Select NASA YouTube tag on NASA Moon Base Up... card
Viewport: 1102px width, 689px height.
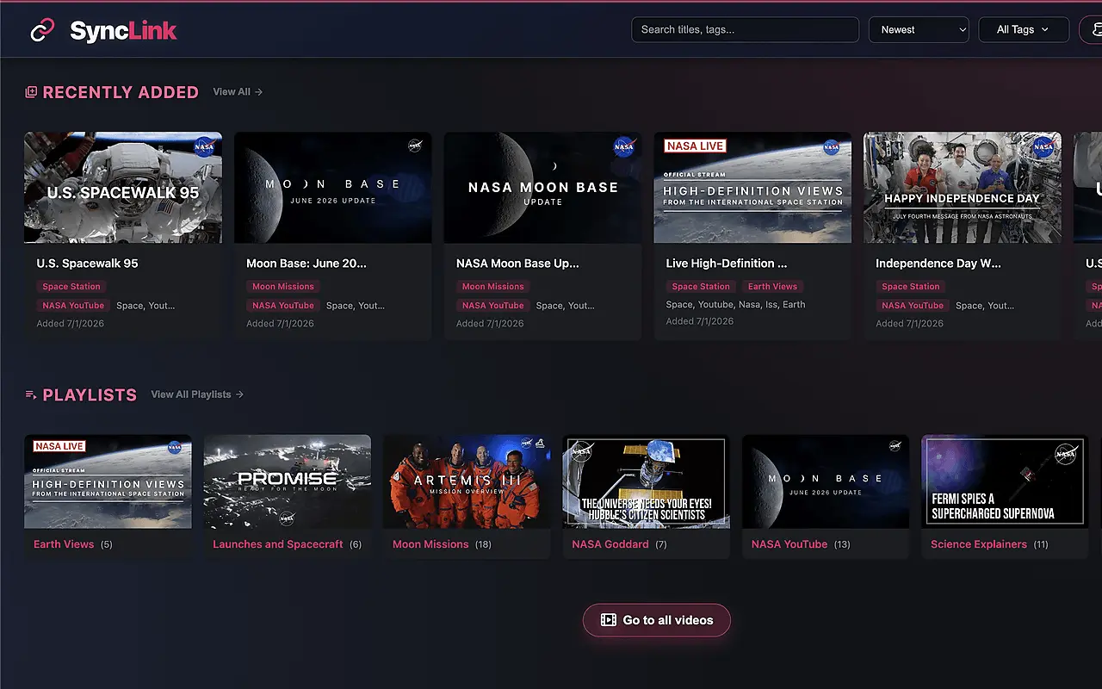pyautogui.click(x=493, y=306)
